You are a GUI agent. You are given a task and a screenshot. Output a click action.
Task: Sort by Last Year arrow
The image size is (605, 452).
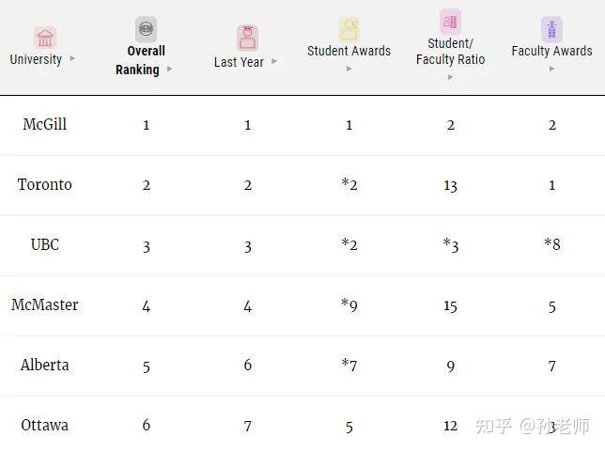tap(274, 62)
